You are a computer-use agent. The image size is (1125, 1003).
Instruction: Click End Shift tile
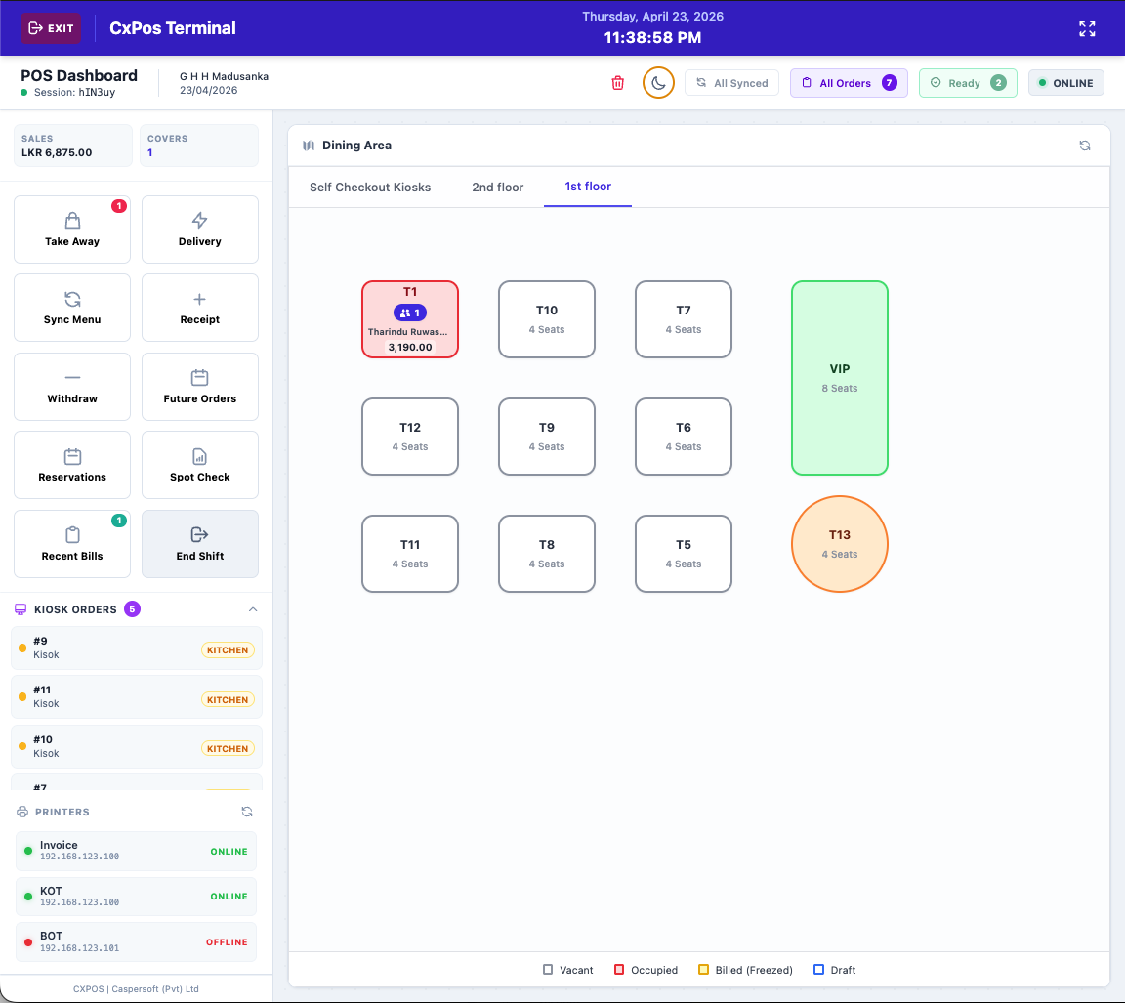click(200, 544)
